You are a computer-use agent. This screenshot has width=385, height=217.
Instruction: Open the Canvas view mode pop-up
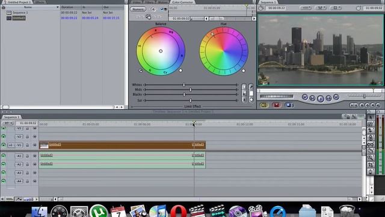[336, 8]
